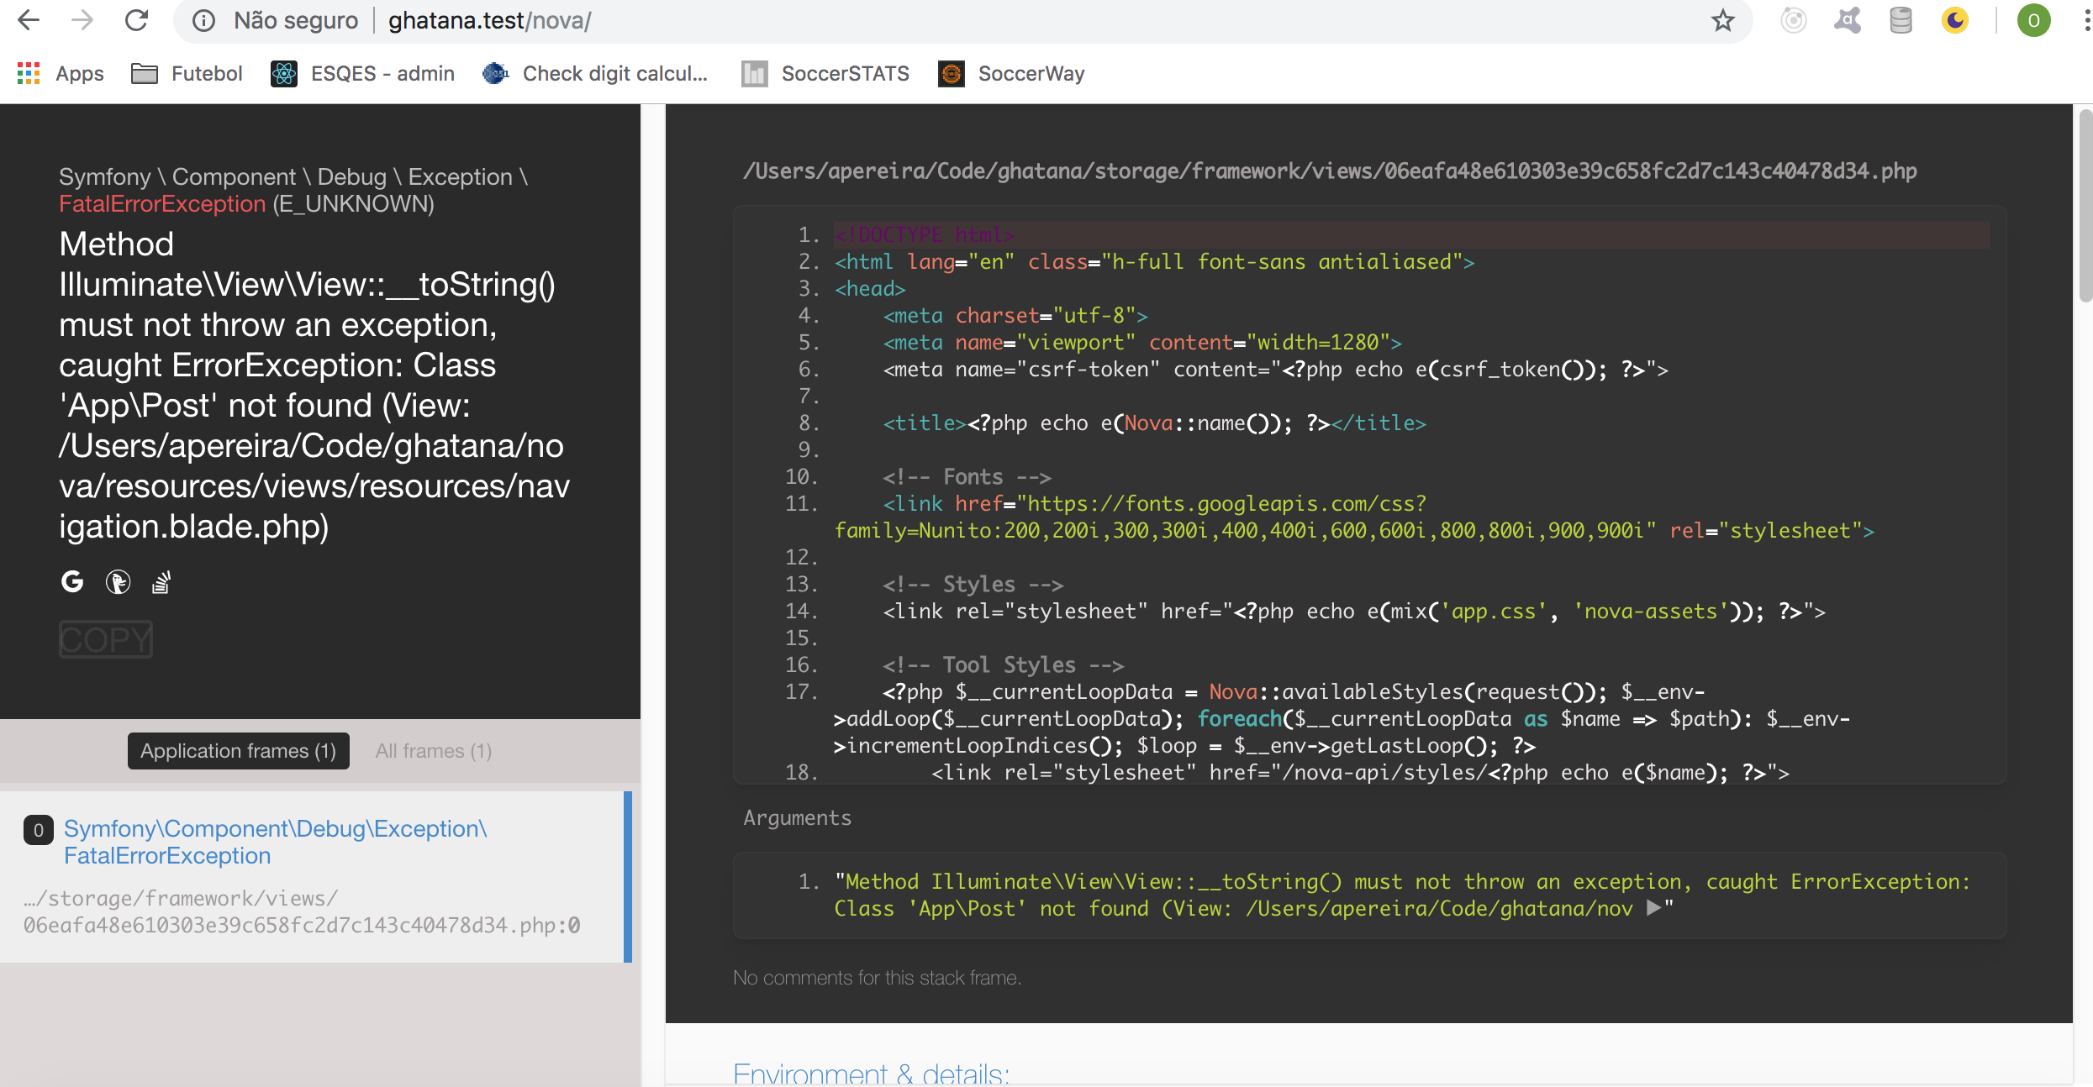Click the frame file path ending php:0
This screenshot has height=1087, width=2093.
pos(303,912)
